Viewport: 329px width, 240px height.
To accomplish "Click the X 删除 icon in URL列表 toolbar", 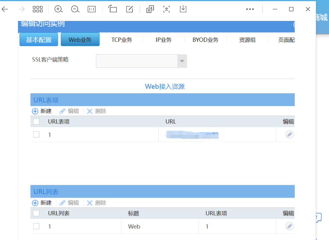I will [89, 203].
